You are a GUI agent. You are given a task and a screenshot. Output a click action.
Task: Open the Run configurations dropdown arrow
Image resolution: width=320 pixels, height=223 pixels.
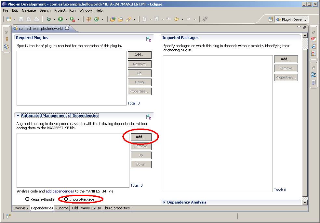66,19
